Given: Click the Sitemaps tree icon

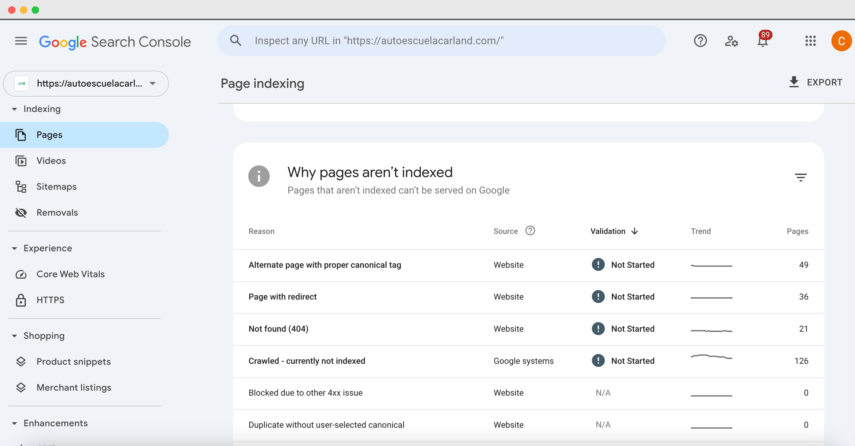Looking at the screenshot, I should pyautogui.click(x=21, y=186).
